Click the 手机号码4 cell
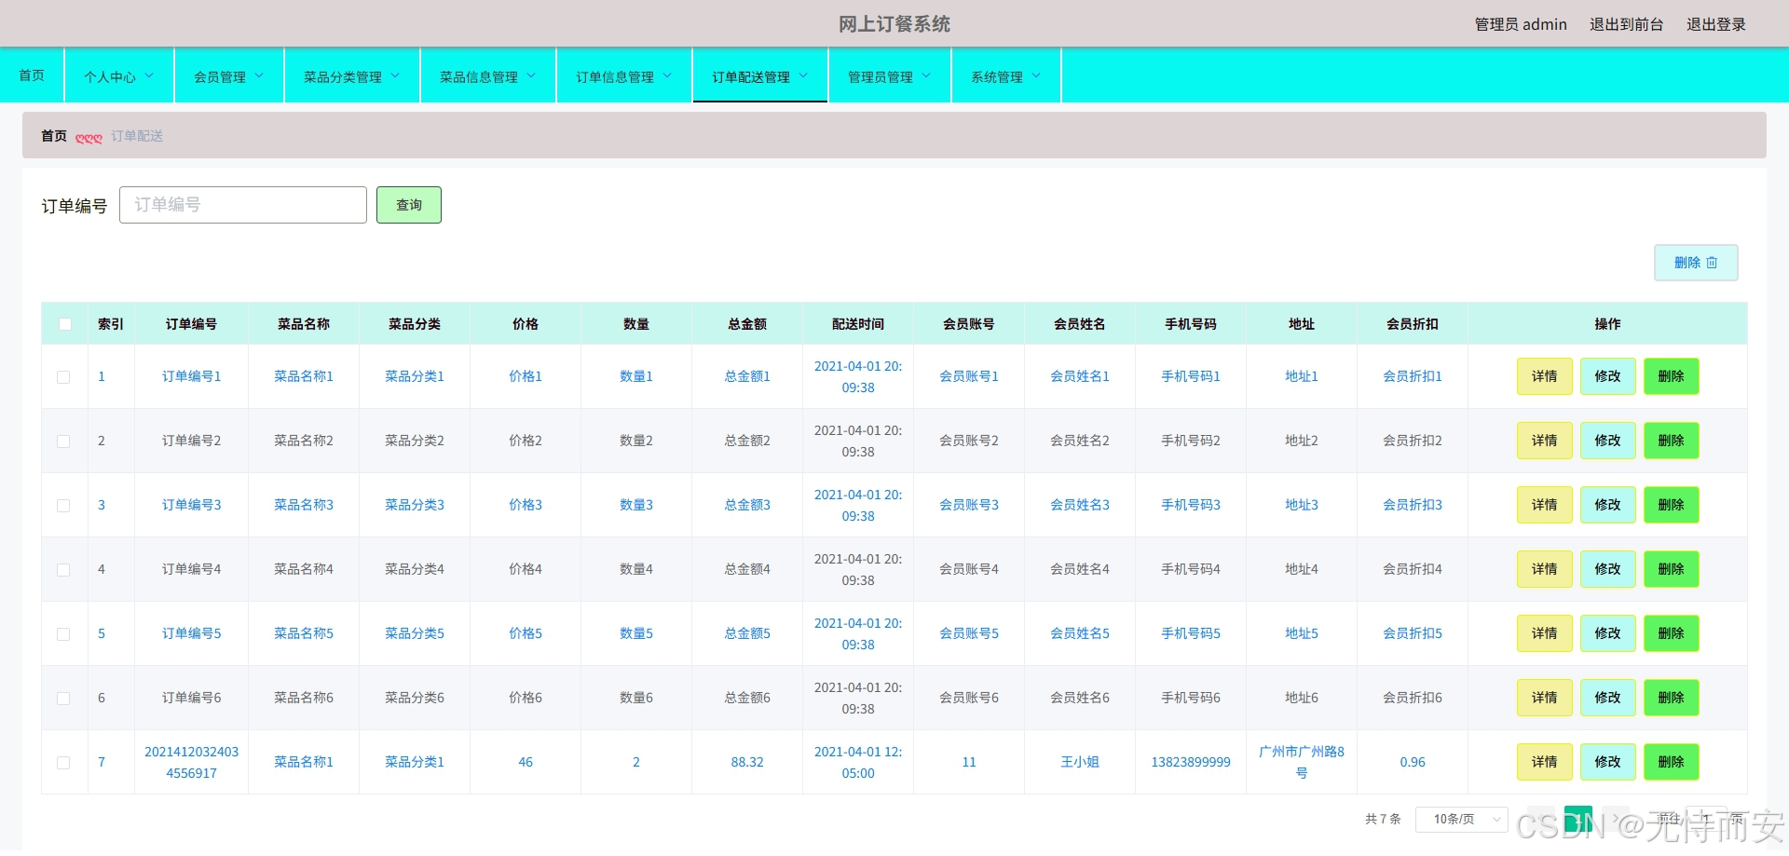 tap(1191, 569)
